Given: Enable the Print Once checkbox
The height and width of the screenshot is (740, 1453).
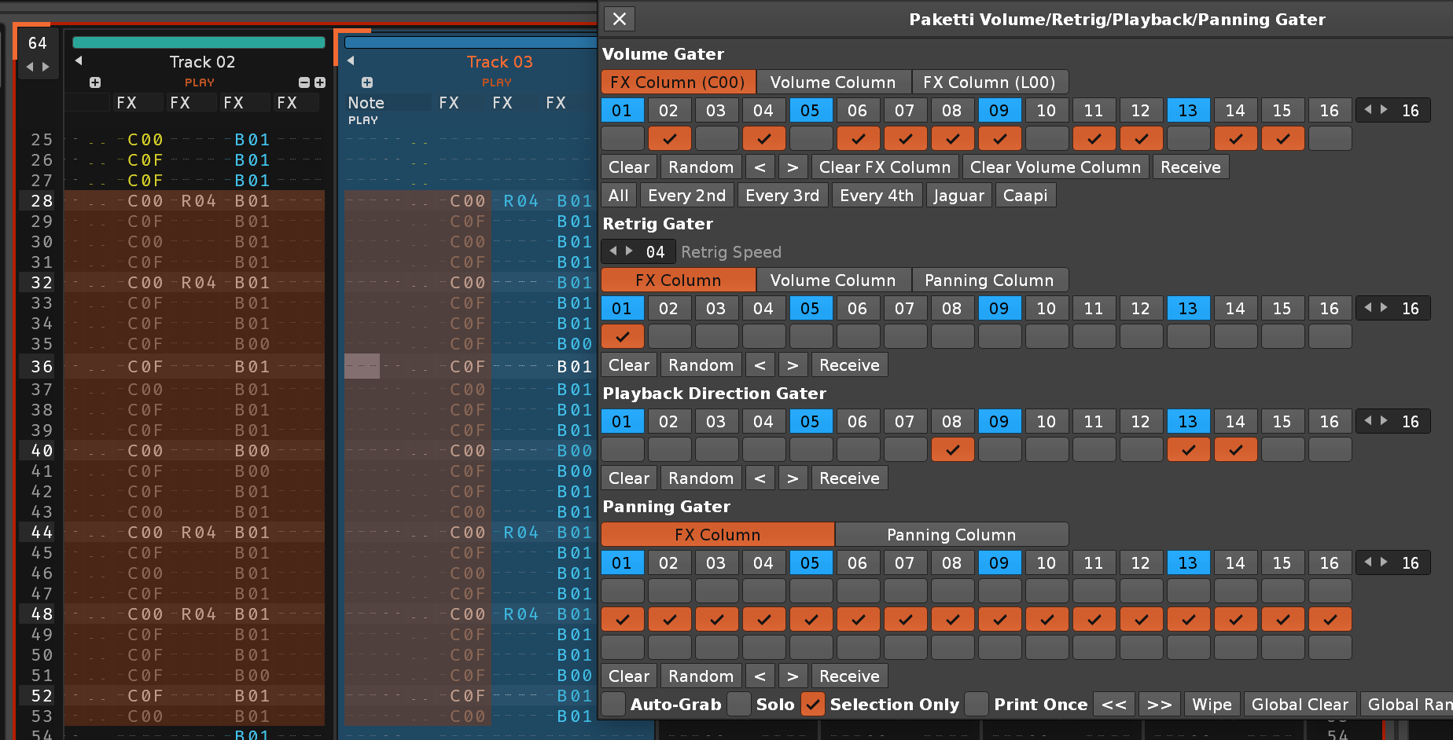Looking at the screenshot, I should click(976, 705).
